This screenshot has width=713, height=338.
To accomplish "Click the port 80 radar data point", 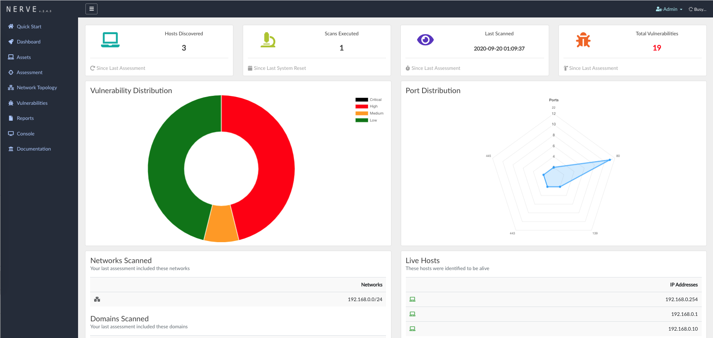I will point(610,160).
